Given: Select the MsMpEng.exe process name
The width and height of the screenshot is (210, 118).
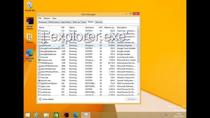Looking at the screenshot, I should coord(47,63).
